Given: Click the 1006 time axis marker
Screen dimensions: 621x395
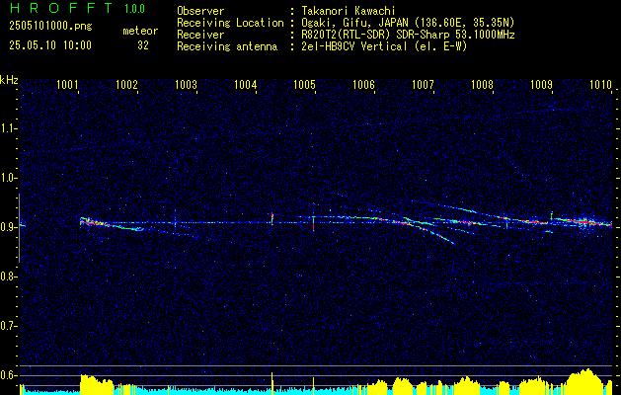Looking at the screenshot, I should click(x=363, y=84).
